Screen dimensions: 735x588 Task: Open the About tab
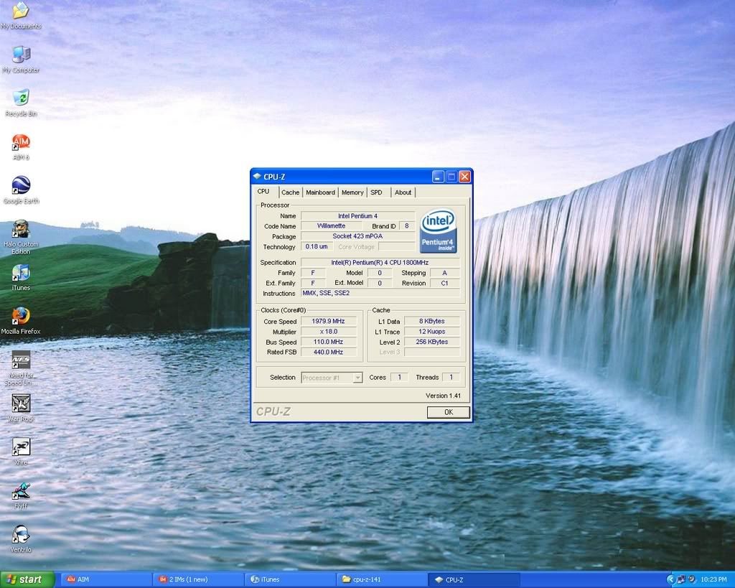click(403, 192)
